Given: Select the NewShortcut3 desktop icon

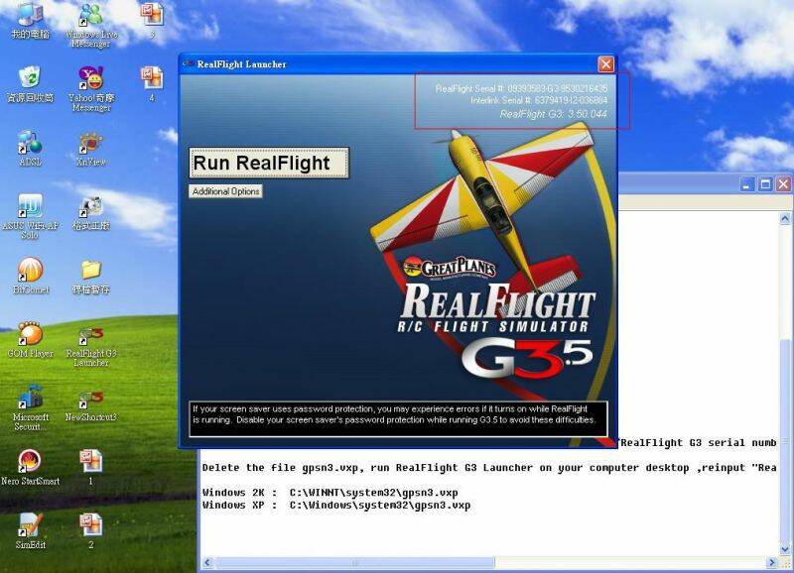Looking at the screenshot, I should coord(91,404).
